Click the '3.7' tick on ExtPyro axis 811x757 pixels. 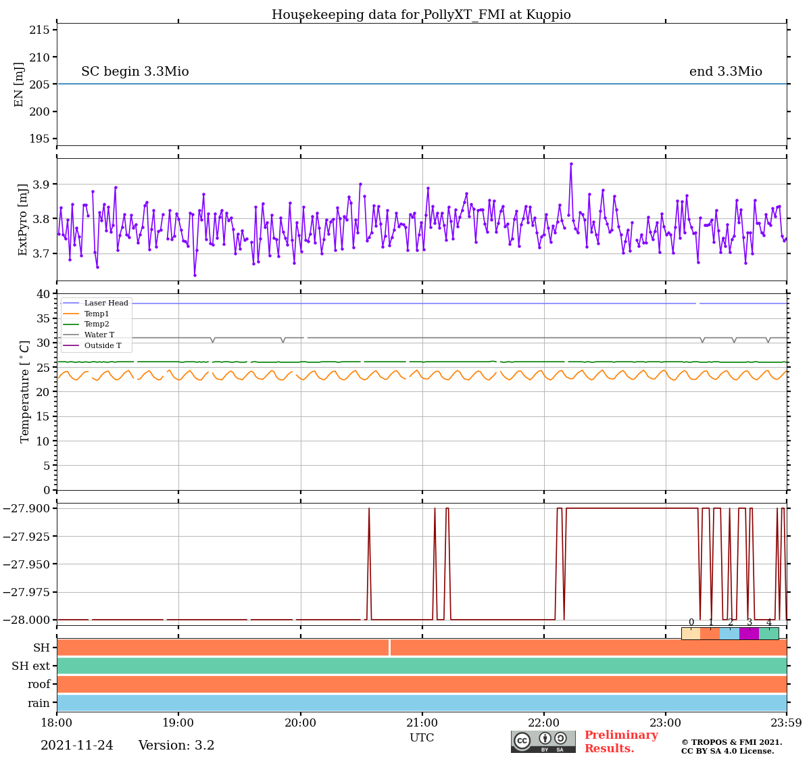[42, 254]
